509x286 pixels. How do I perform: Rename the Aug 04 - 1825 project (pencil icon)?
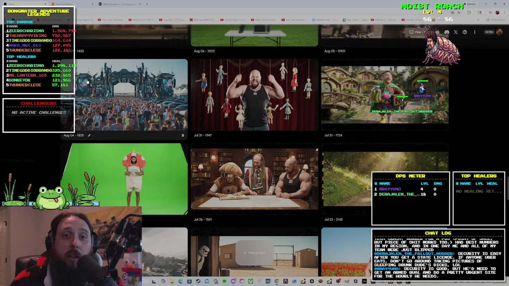[89, 135]
